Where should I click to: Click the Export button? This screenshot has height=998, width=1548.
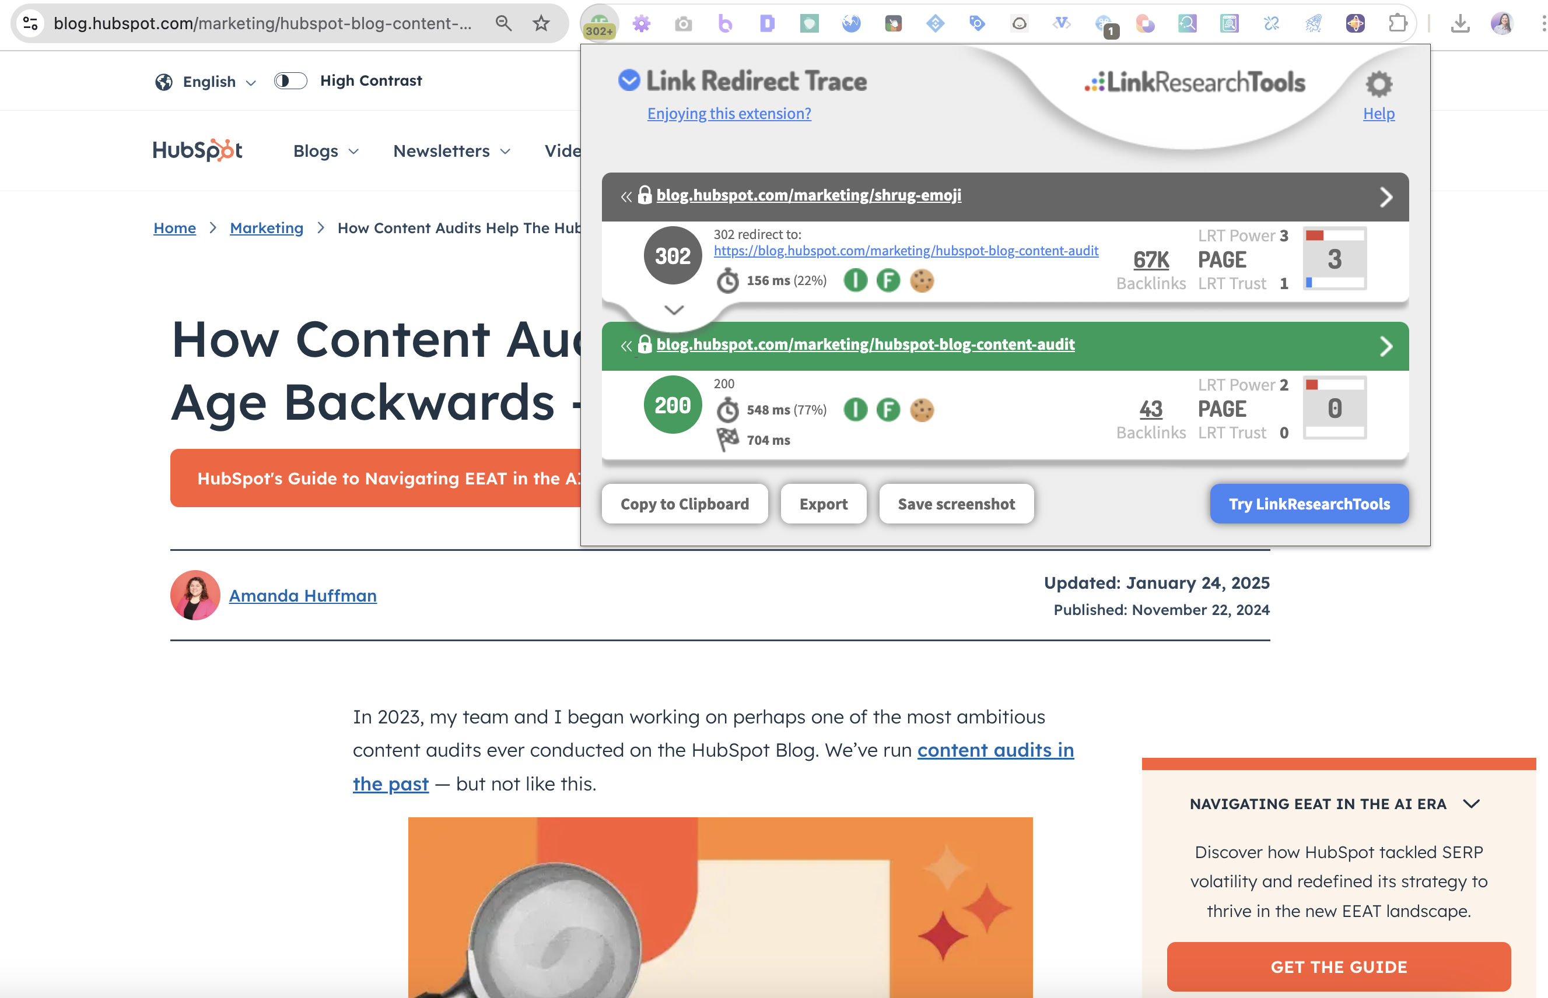pos(823,504)
